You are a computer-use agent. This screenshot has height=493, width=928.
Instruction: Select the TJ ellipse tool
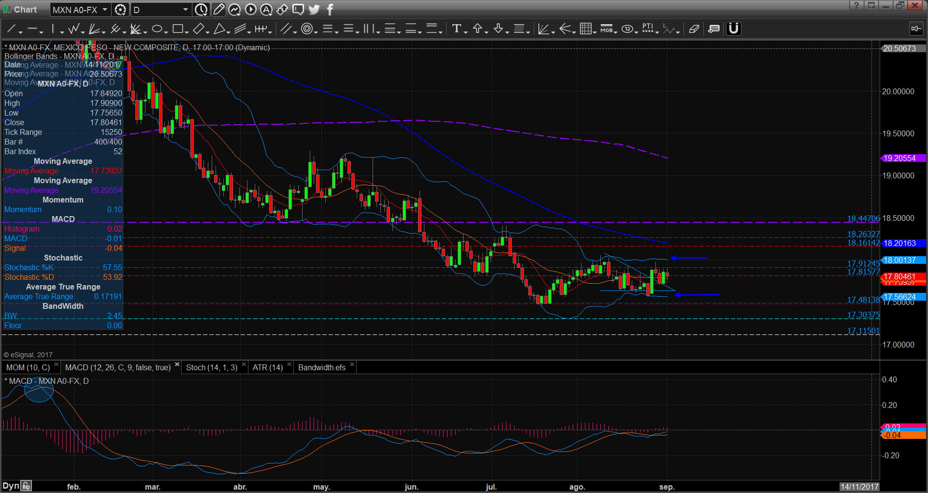tap(627, 29)
